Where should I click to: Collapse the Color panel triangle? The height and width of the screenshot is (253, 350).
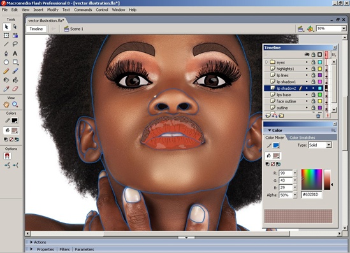point(270,130)
